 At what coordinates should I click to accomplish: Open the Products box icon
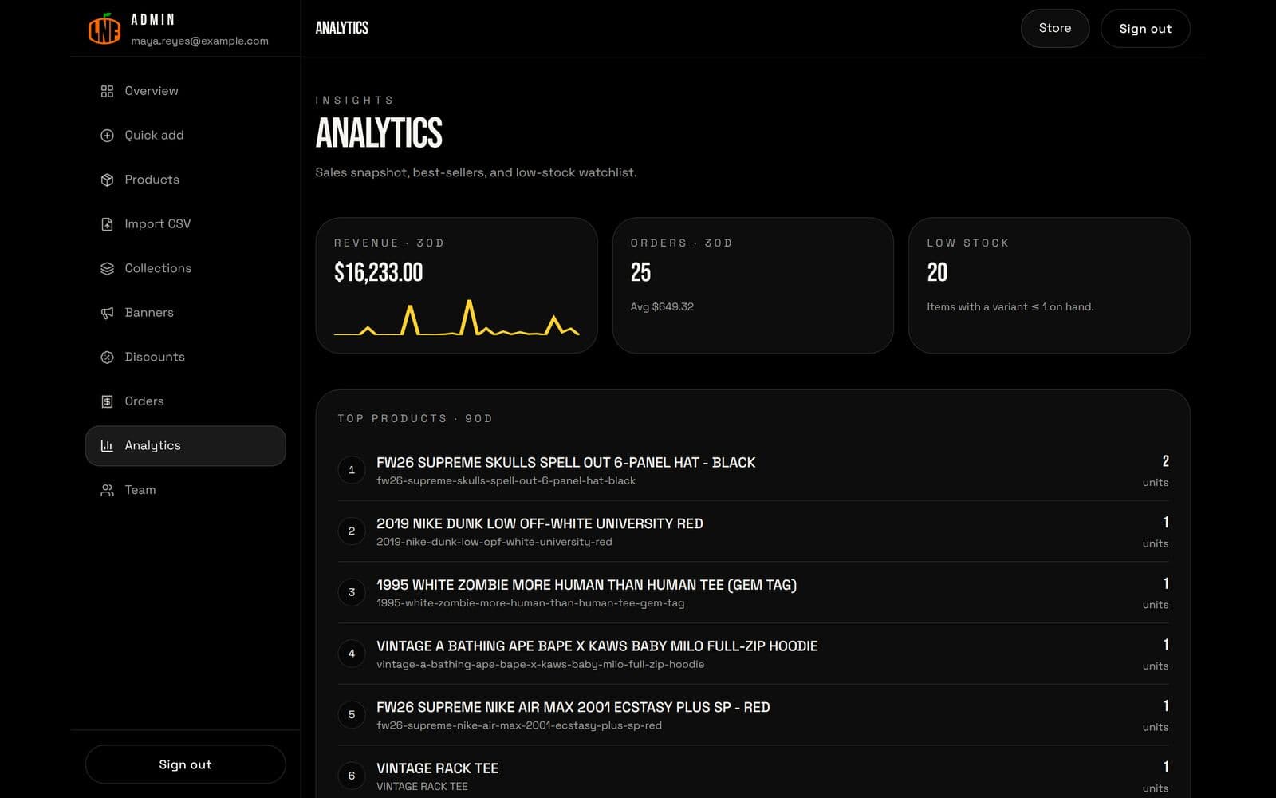107,180
